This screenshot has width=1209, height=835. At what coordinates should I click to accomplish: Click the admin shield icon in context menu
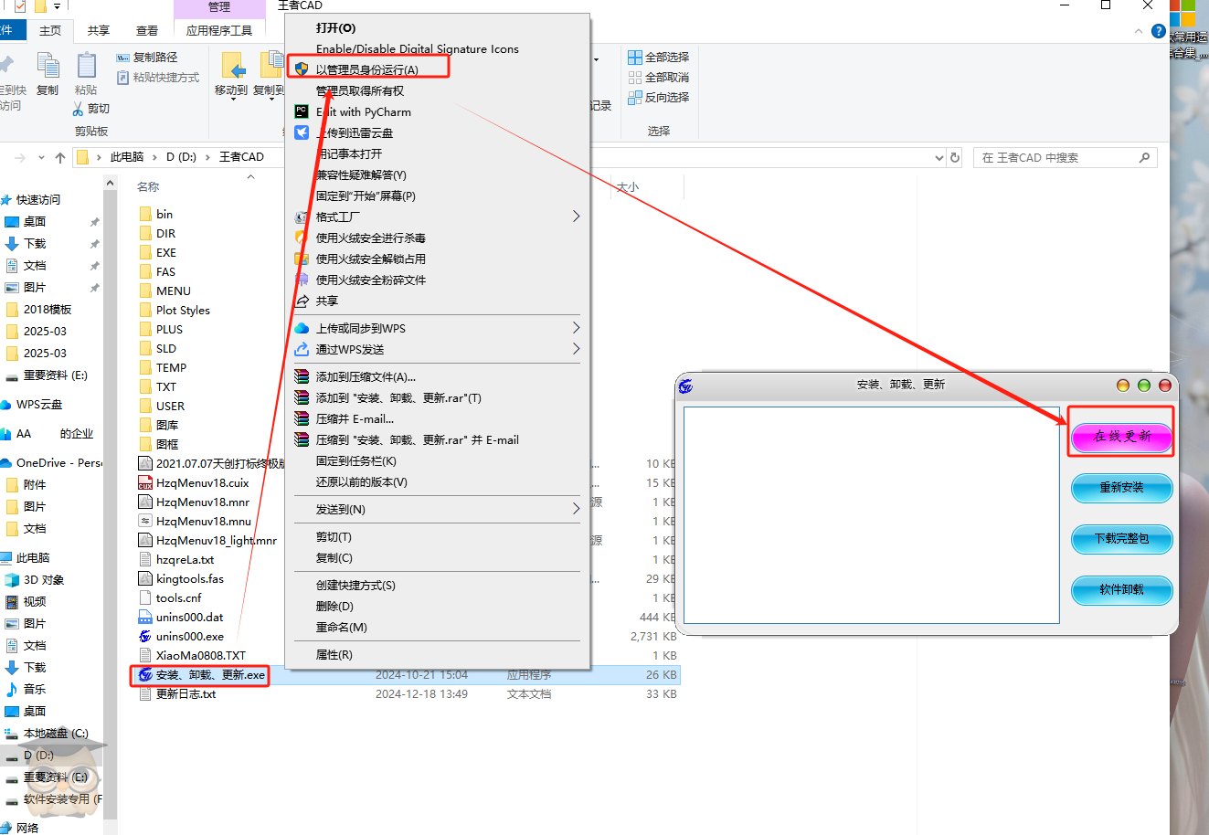(302, 69)
